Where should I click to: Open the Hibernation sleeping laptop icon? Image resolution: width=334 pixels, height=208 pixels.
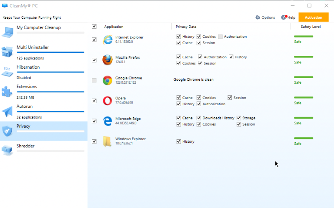click(7, 72)
